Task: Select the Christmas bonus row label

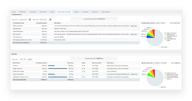Action: click(x=17, y=37)
